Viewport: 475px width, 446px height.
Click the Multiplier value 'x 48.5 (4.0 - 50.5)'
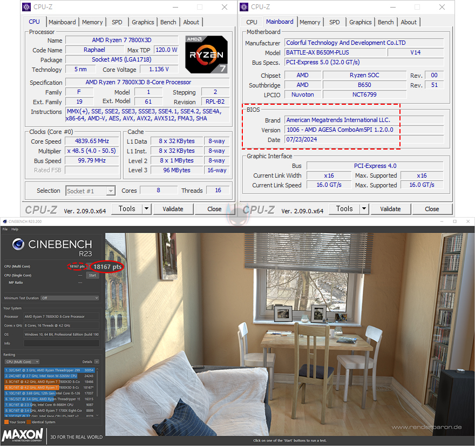pyautogui.click(x=92, y=151)
